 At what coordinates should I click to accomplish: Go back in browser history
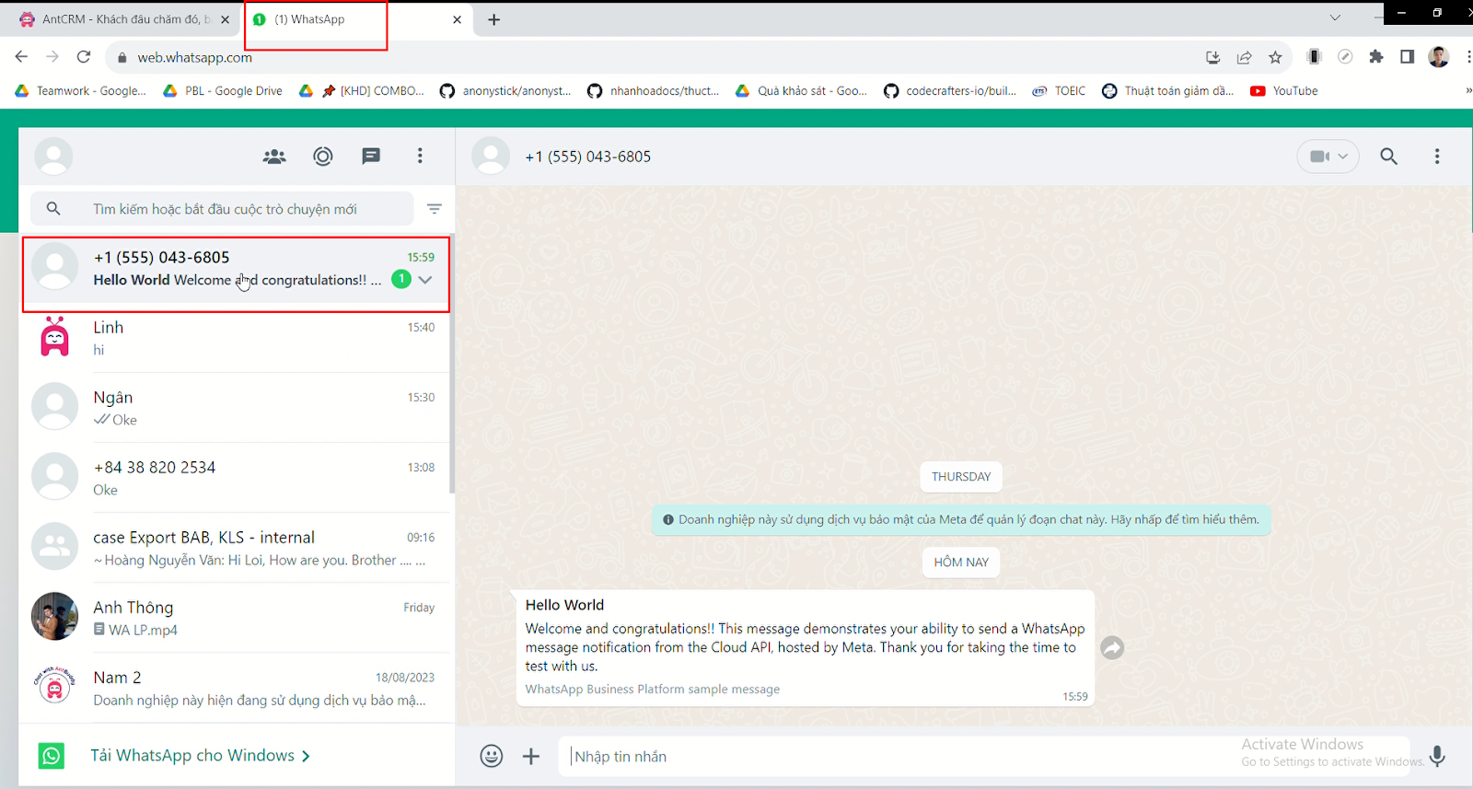[x=21, y=57]
